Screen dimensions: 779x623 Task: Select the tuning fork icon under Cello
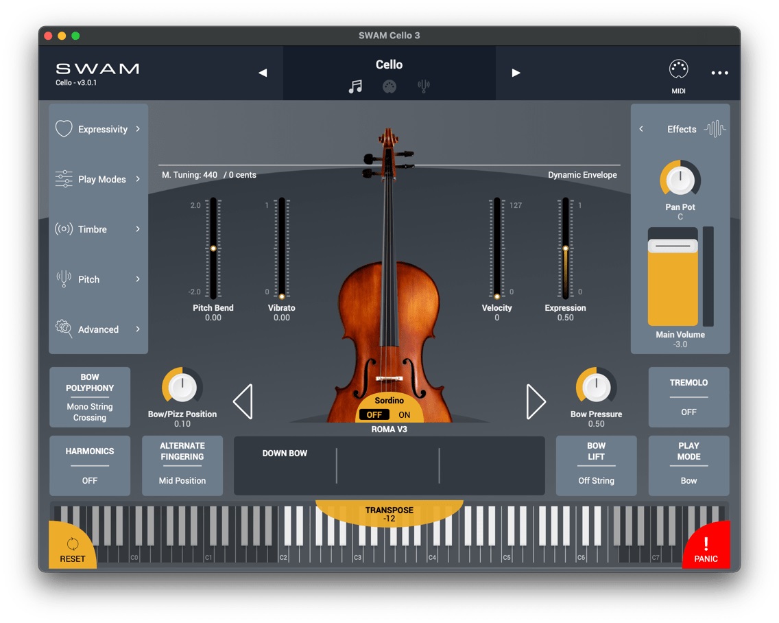(x=423, y=86)
